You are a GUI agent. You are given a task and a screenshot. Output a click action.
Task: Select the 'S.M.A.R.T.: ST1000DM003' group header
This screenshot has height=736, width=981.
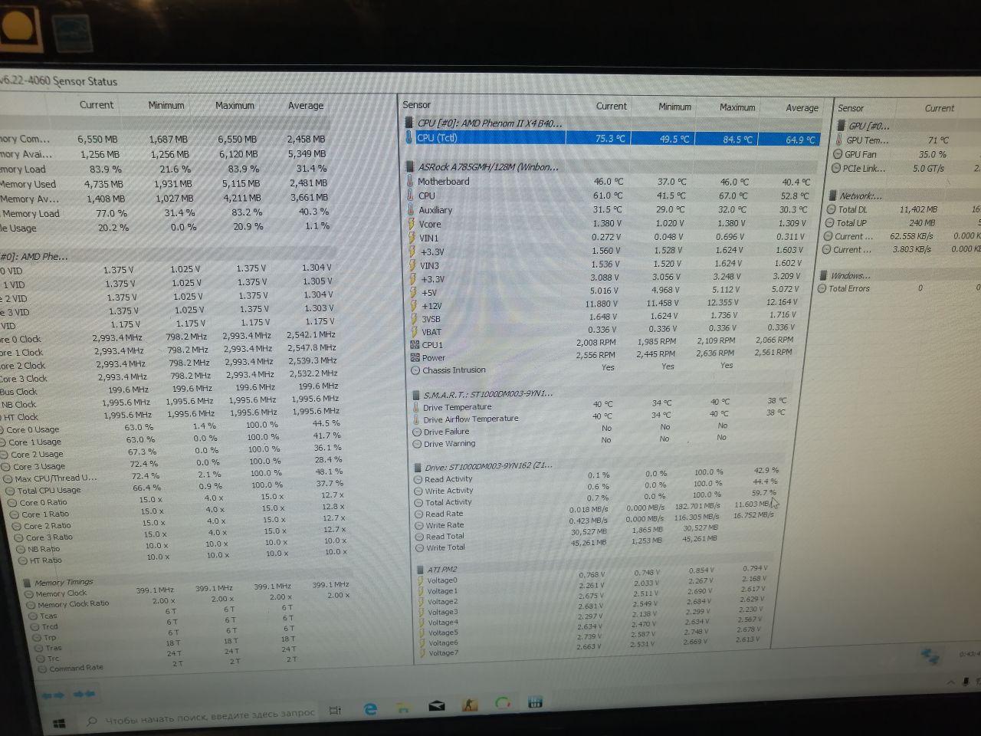tap(488, 394)
